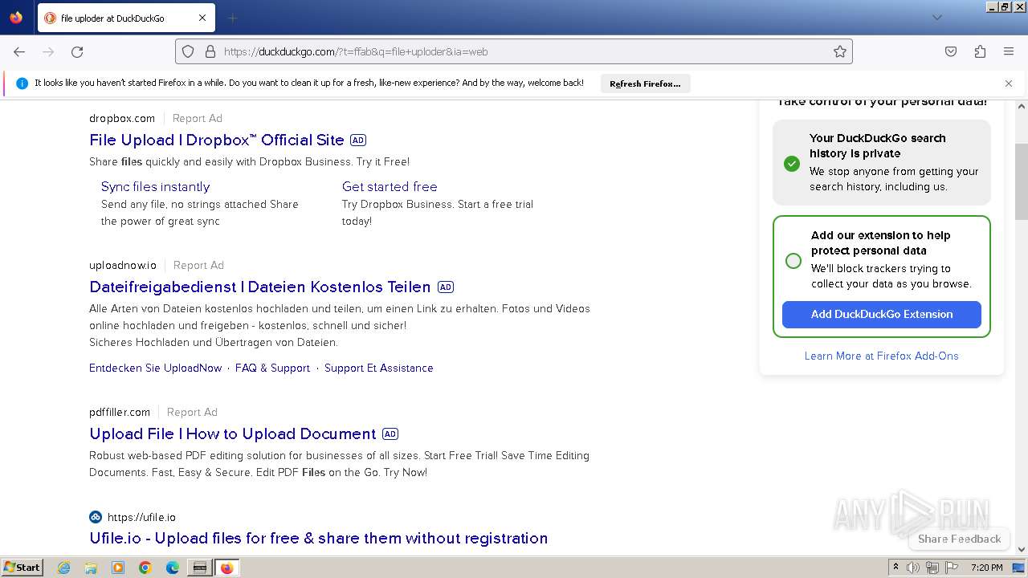This screenshot has height=578, width=1028.
Task: Open Firefox application menu
Action: click(1009, 51)
